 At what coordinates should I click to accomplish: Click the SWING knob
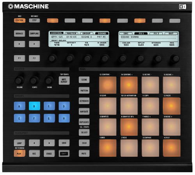pos(49,80)
